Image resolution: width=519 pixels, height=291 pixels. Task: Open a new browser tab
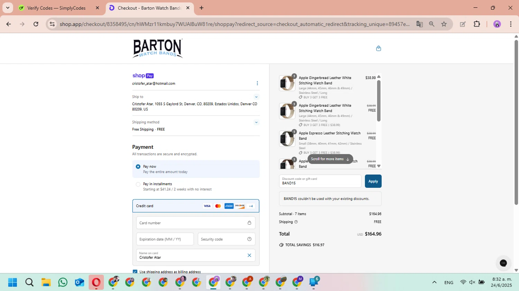[x=201, y=8]
